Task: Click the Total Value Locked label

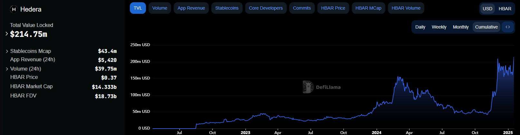Action: click(32, 25)
